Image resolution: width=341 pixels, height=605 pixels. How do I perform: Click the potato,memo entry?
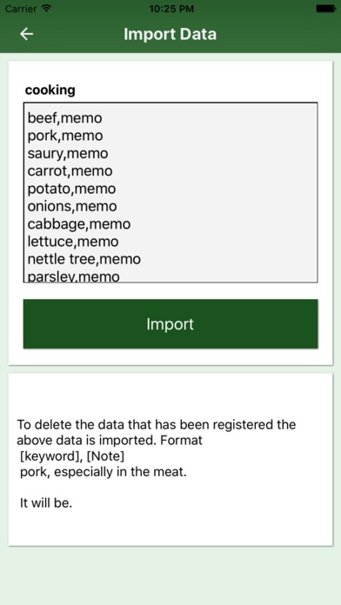71,189
